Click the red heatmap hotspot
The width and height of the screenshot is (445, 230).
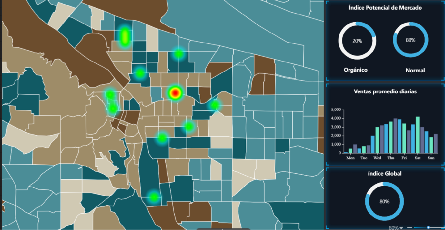coord(175,93)
